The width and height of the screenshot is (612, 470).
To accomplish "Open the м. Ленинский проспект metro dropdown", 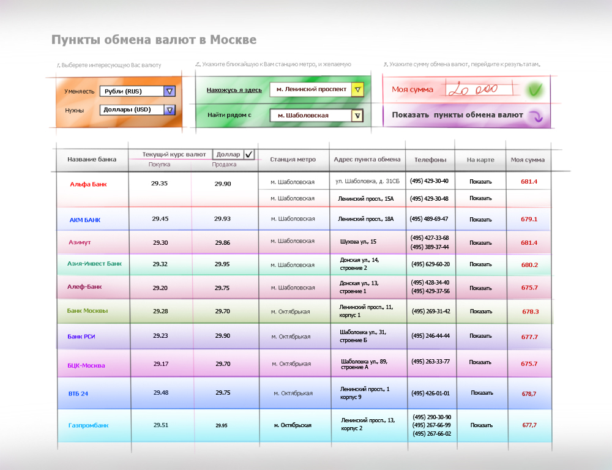I will (x=358, y=90).
